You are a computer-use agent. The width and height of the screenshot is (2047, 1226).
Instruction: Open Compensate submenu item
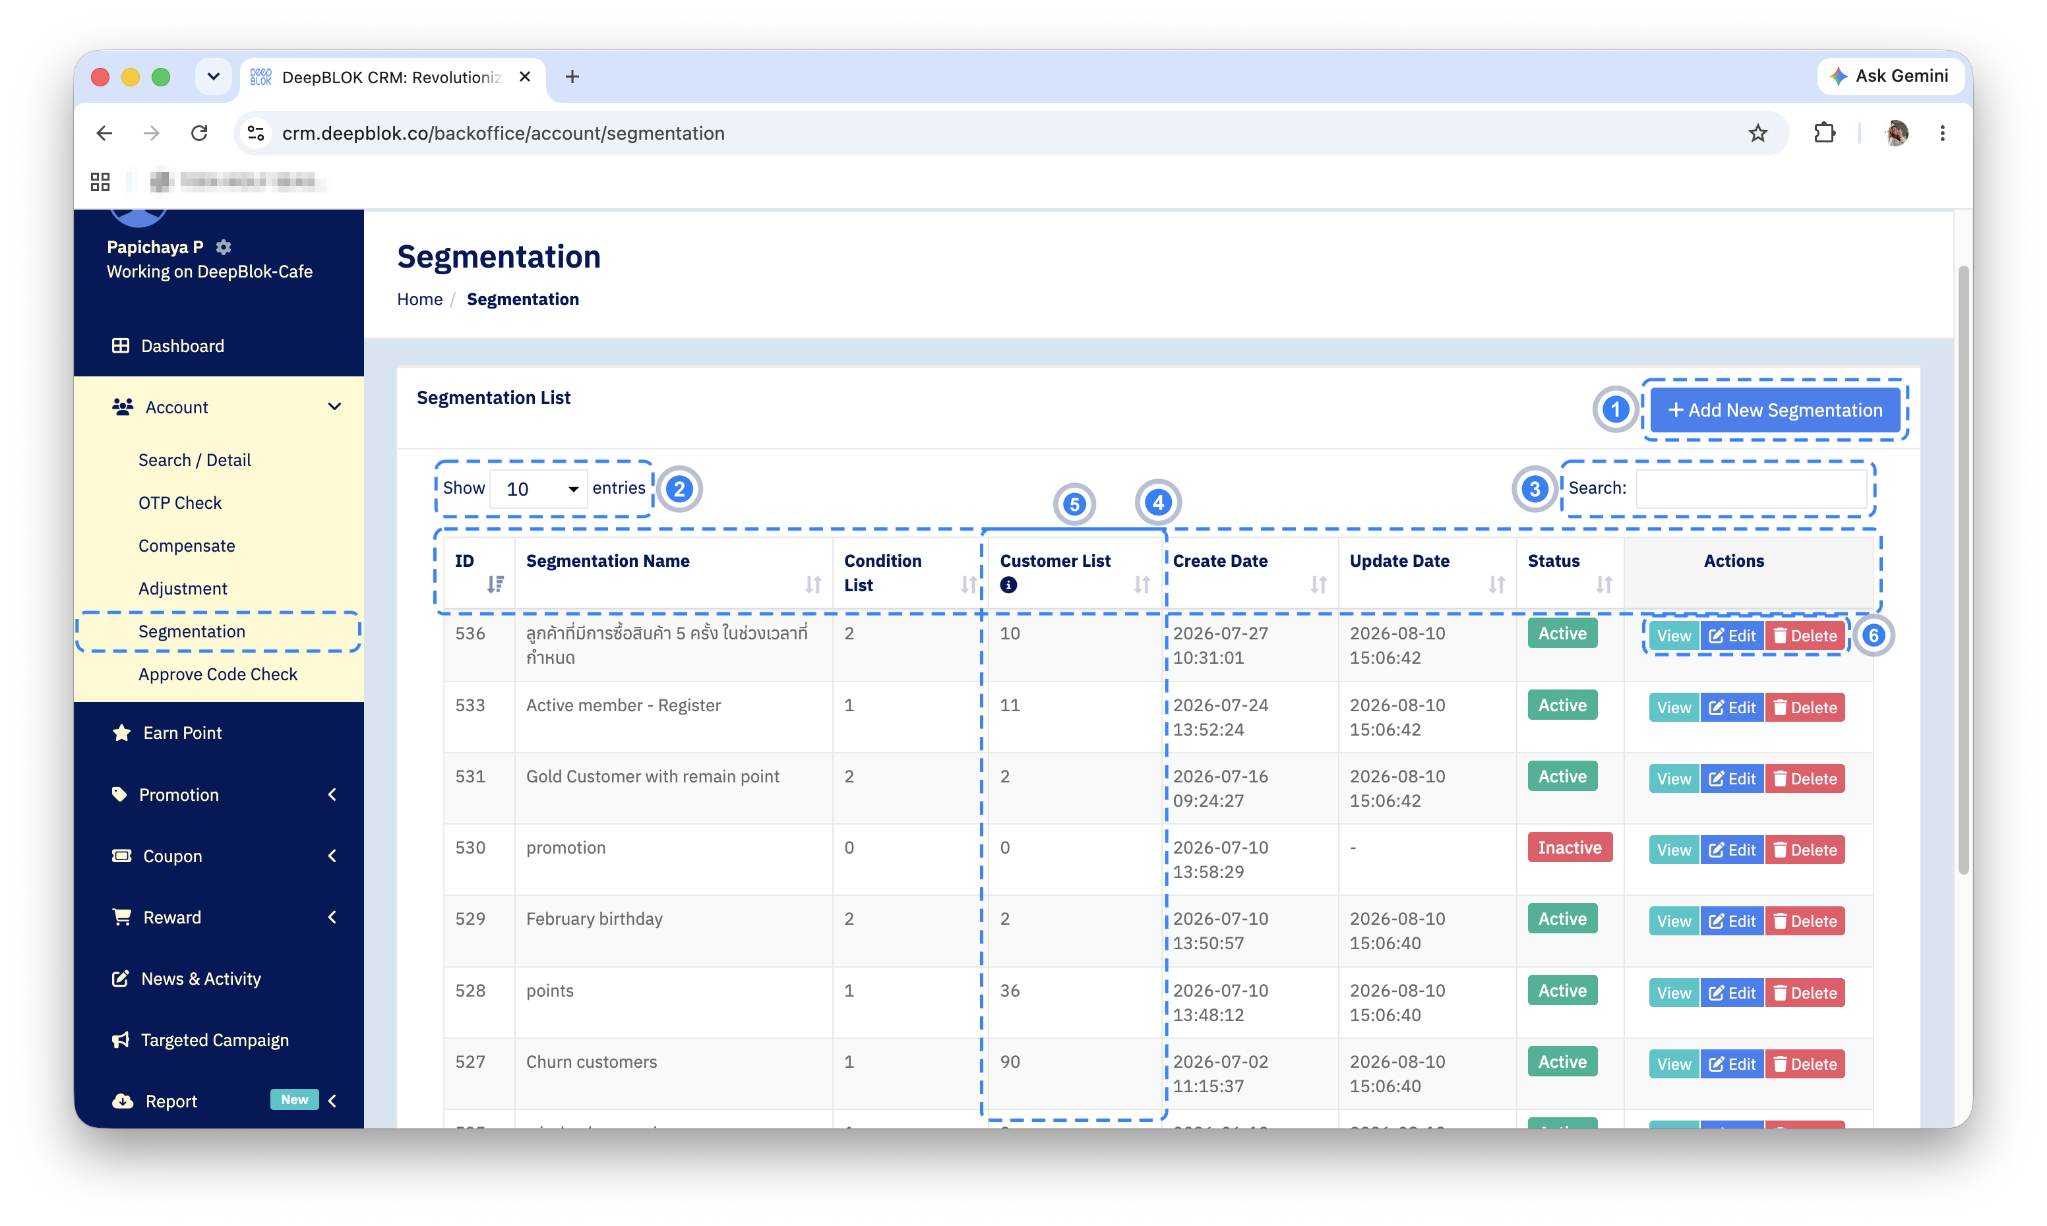coord(187,546)
